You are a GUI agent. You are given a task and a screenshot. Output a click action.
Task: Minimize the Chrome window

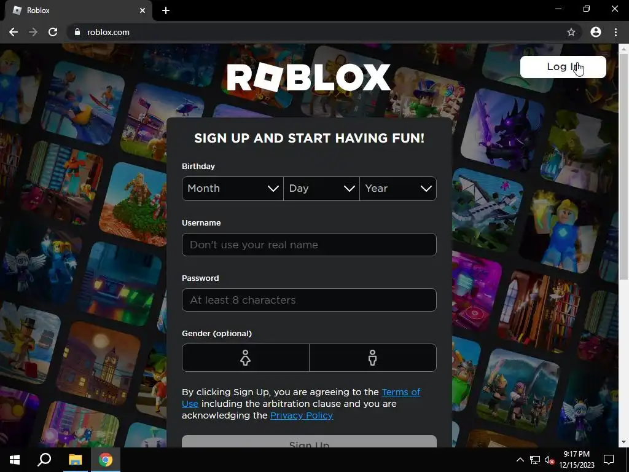click(x=558, y=9)
